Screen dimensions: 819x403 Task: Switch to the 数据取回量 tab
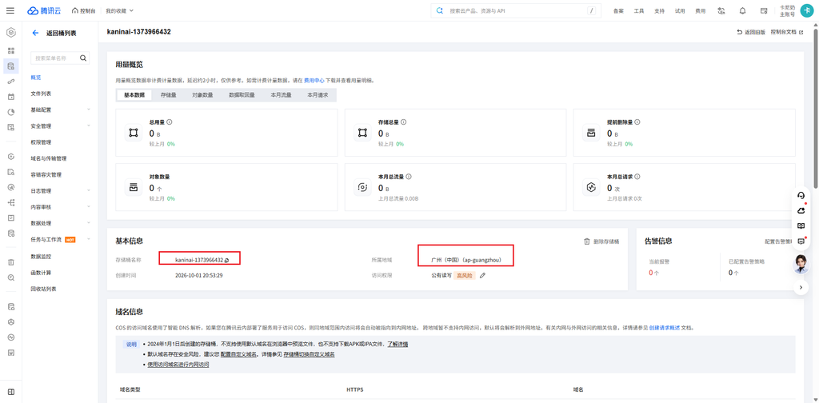click(242, 95)
